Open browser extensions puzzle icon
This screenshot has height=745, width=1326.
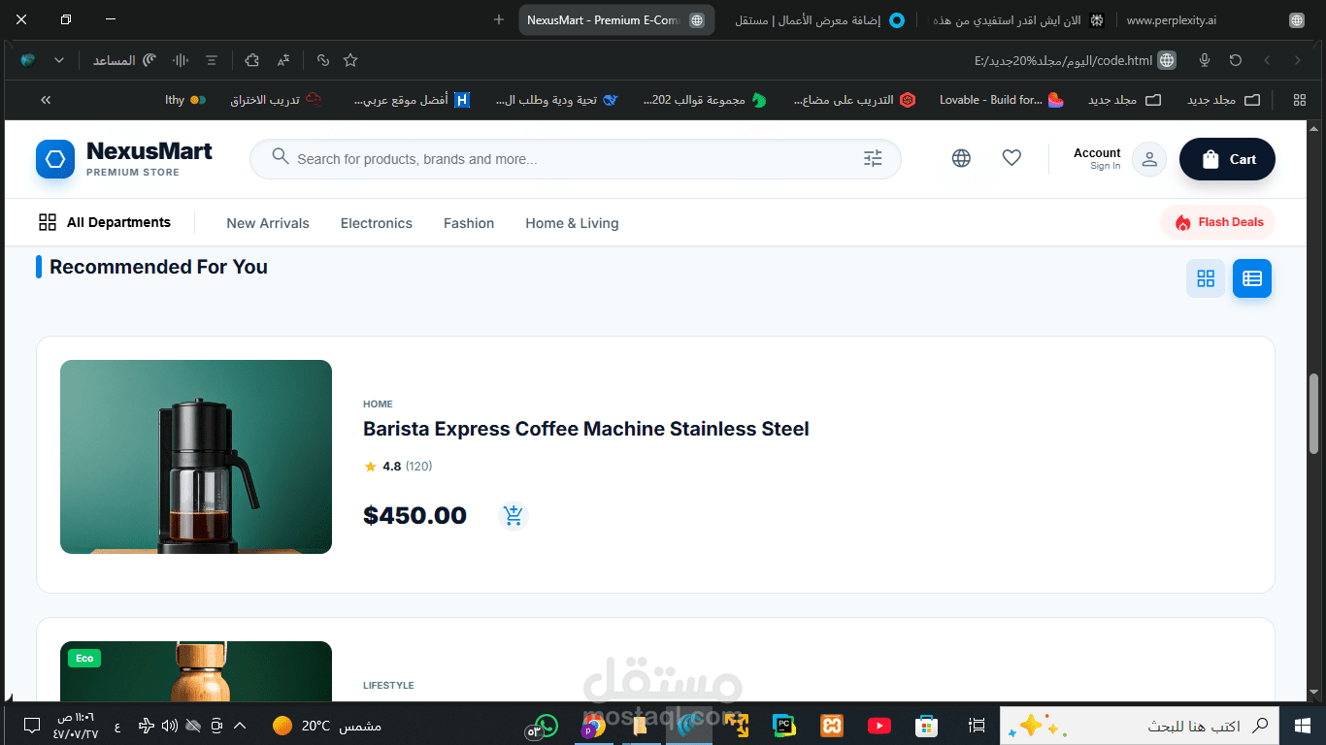[x=251, y=60]
